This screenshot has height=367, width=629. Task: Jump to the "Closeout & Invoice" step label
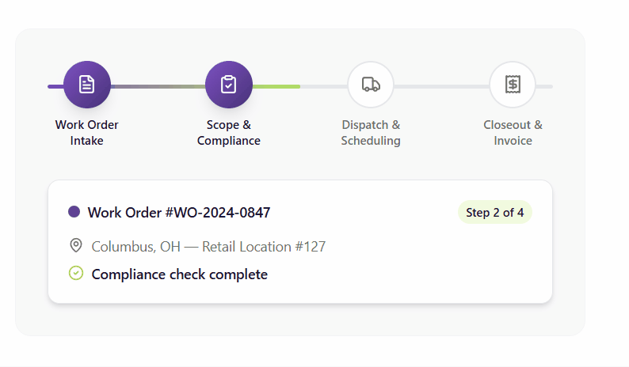513,133
